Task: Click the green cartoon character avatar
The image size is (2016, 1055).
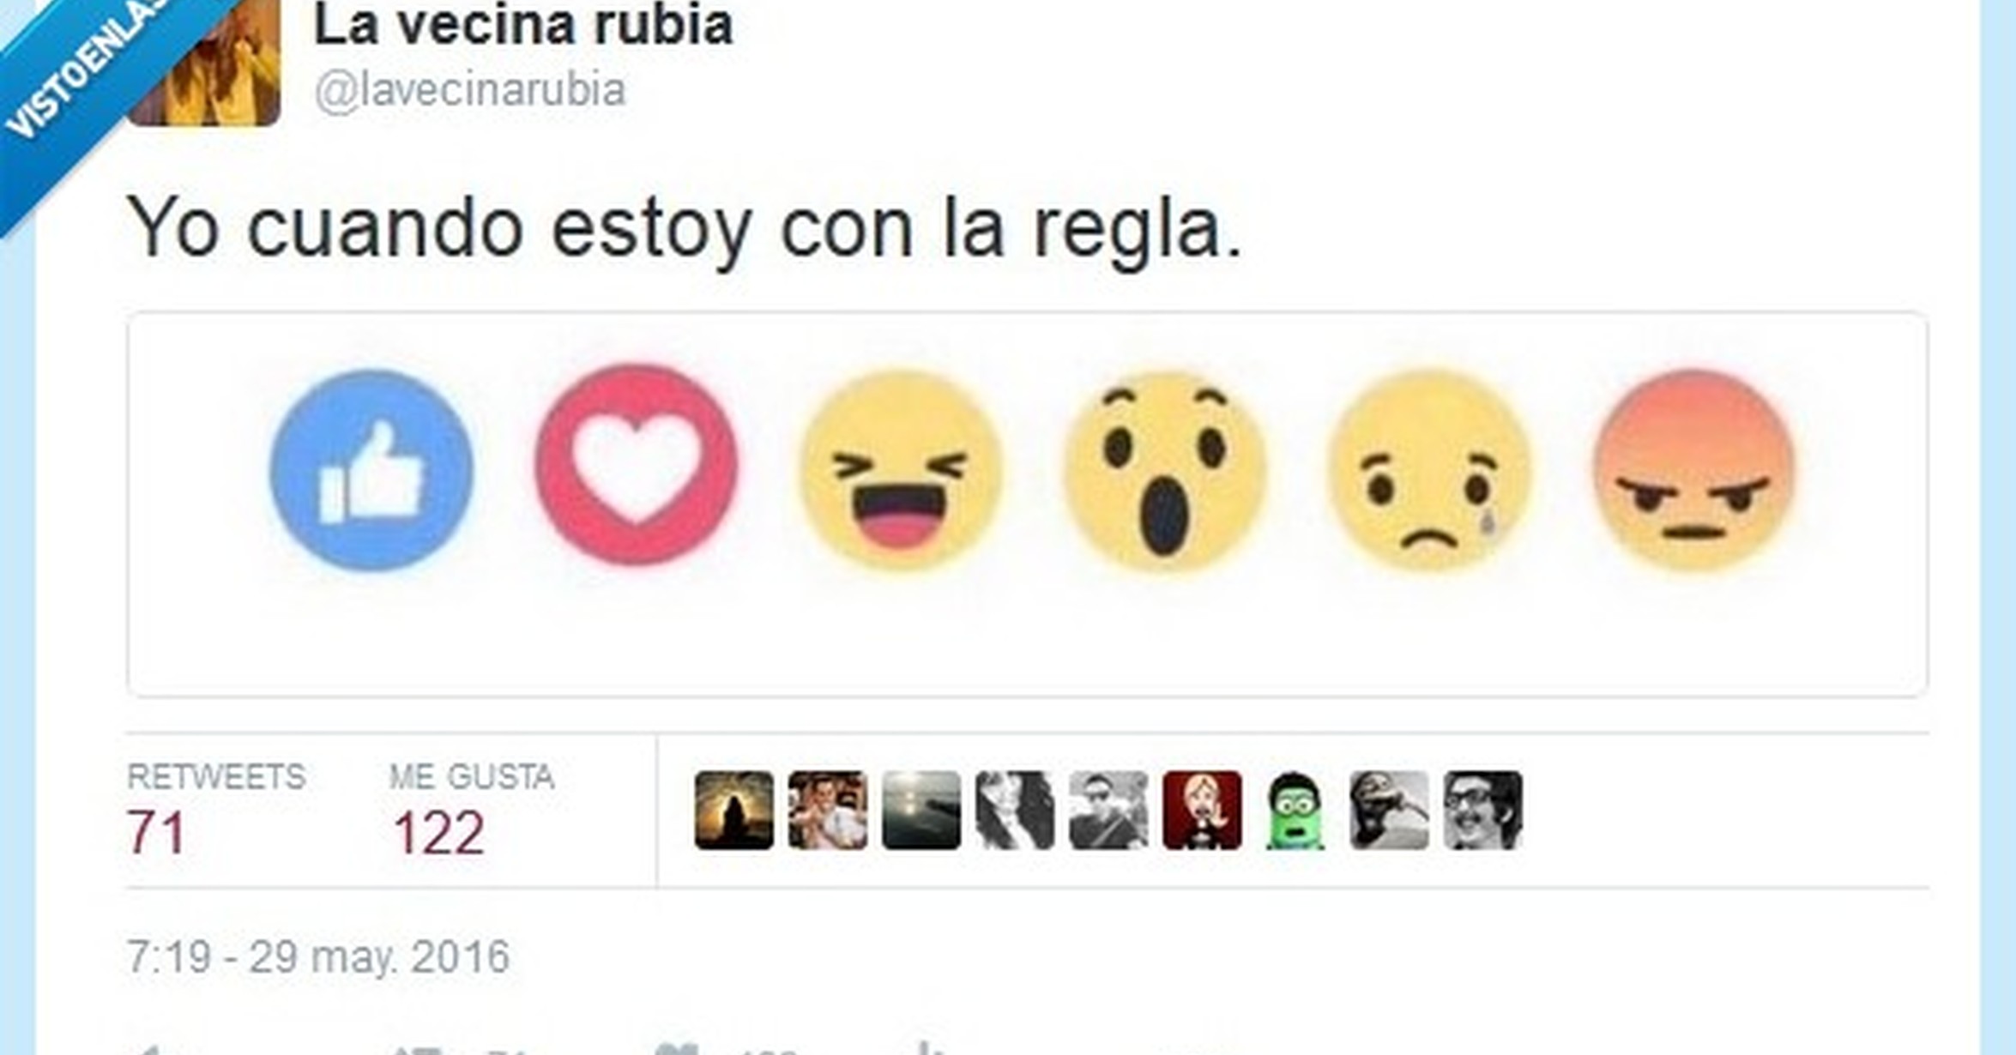Action: point(1295,811)
